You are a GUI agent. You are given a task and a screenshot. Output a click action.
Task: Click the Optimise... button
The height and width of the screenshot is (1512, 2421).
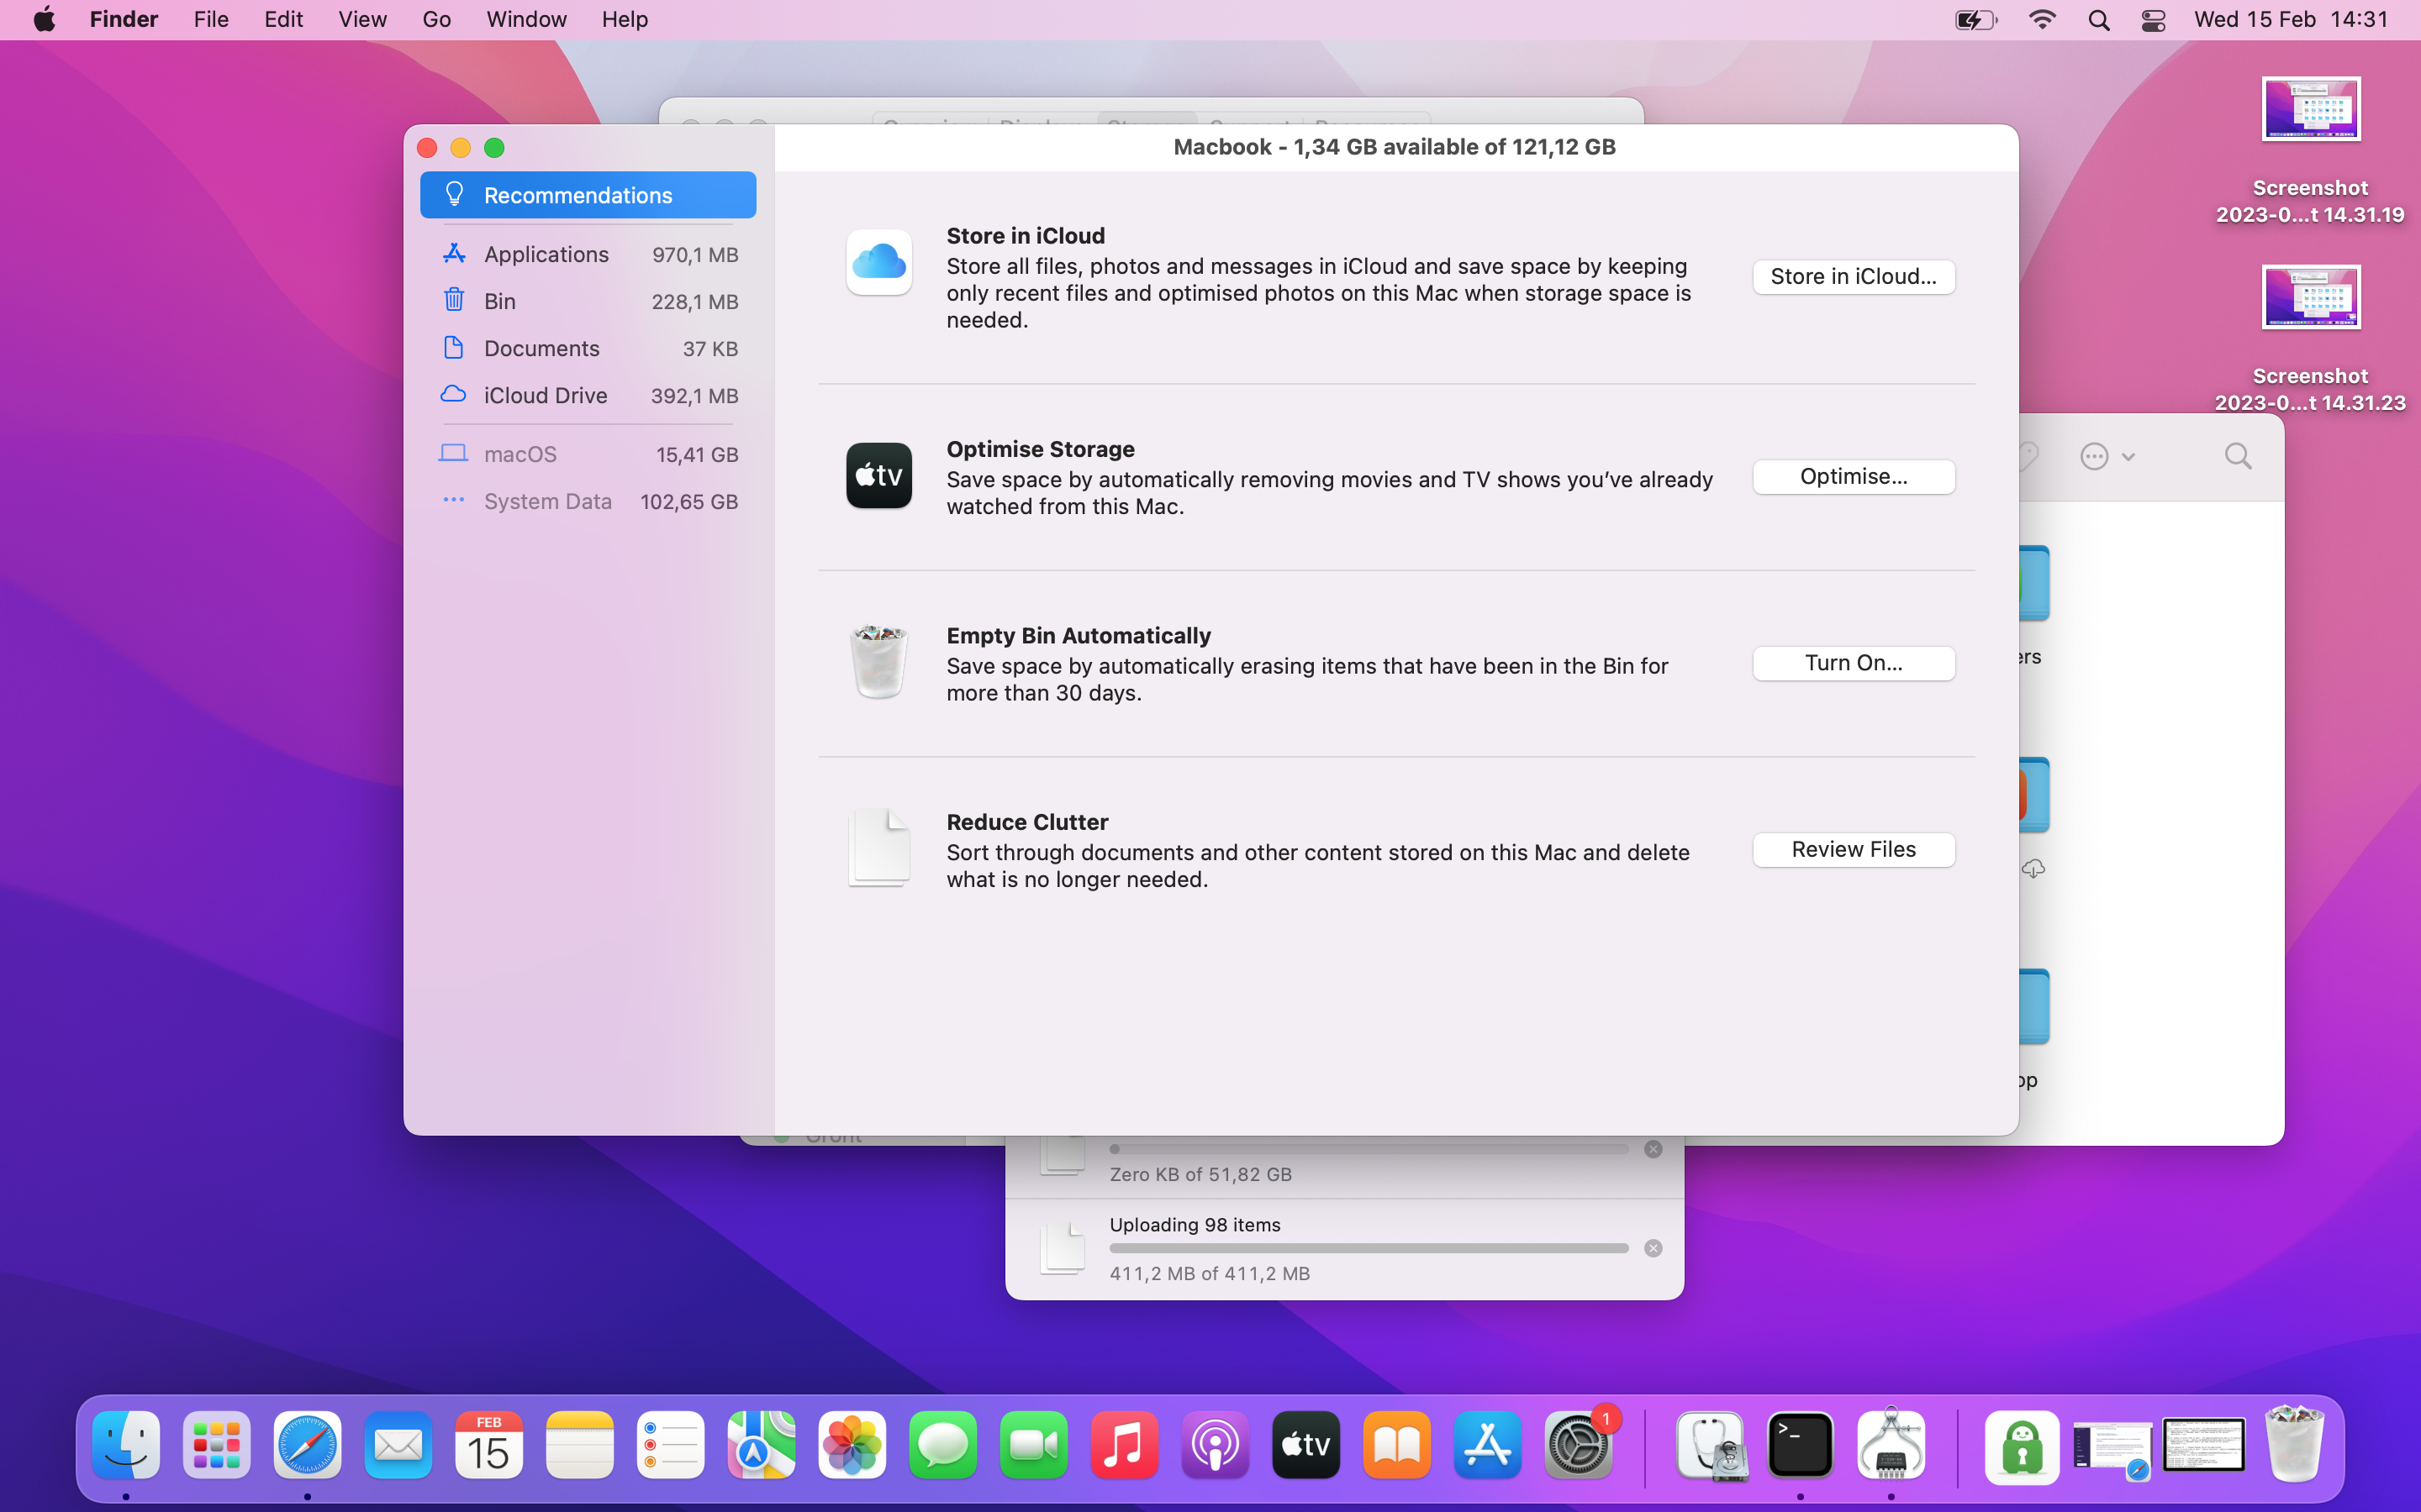pyautogui.click(x=1853, y=477)
